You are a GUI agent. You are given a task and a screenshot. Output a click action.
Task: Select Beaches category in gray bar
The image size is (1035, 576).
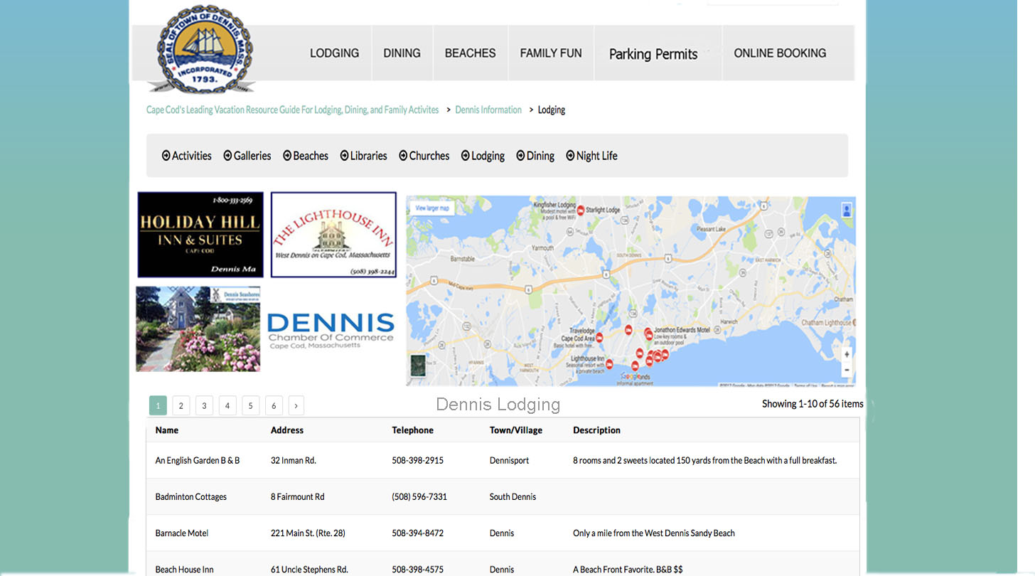pos(306,156)
